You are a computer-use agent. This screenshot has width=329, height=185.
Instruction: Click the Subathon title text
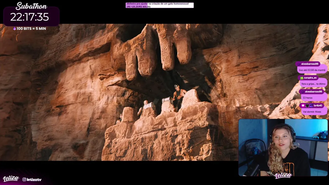click(31, 6)
